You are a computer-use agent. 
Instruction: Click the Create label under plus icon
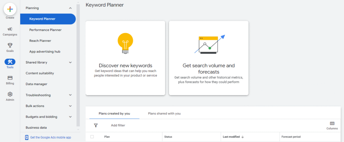[10, 18]
